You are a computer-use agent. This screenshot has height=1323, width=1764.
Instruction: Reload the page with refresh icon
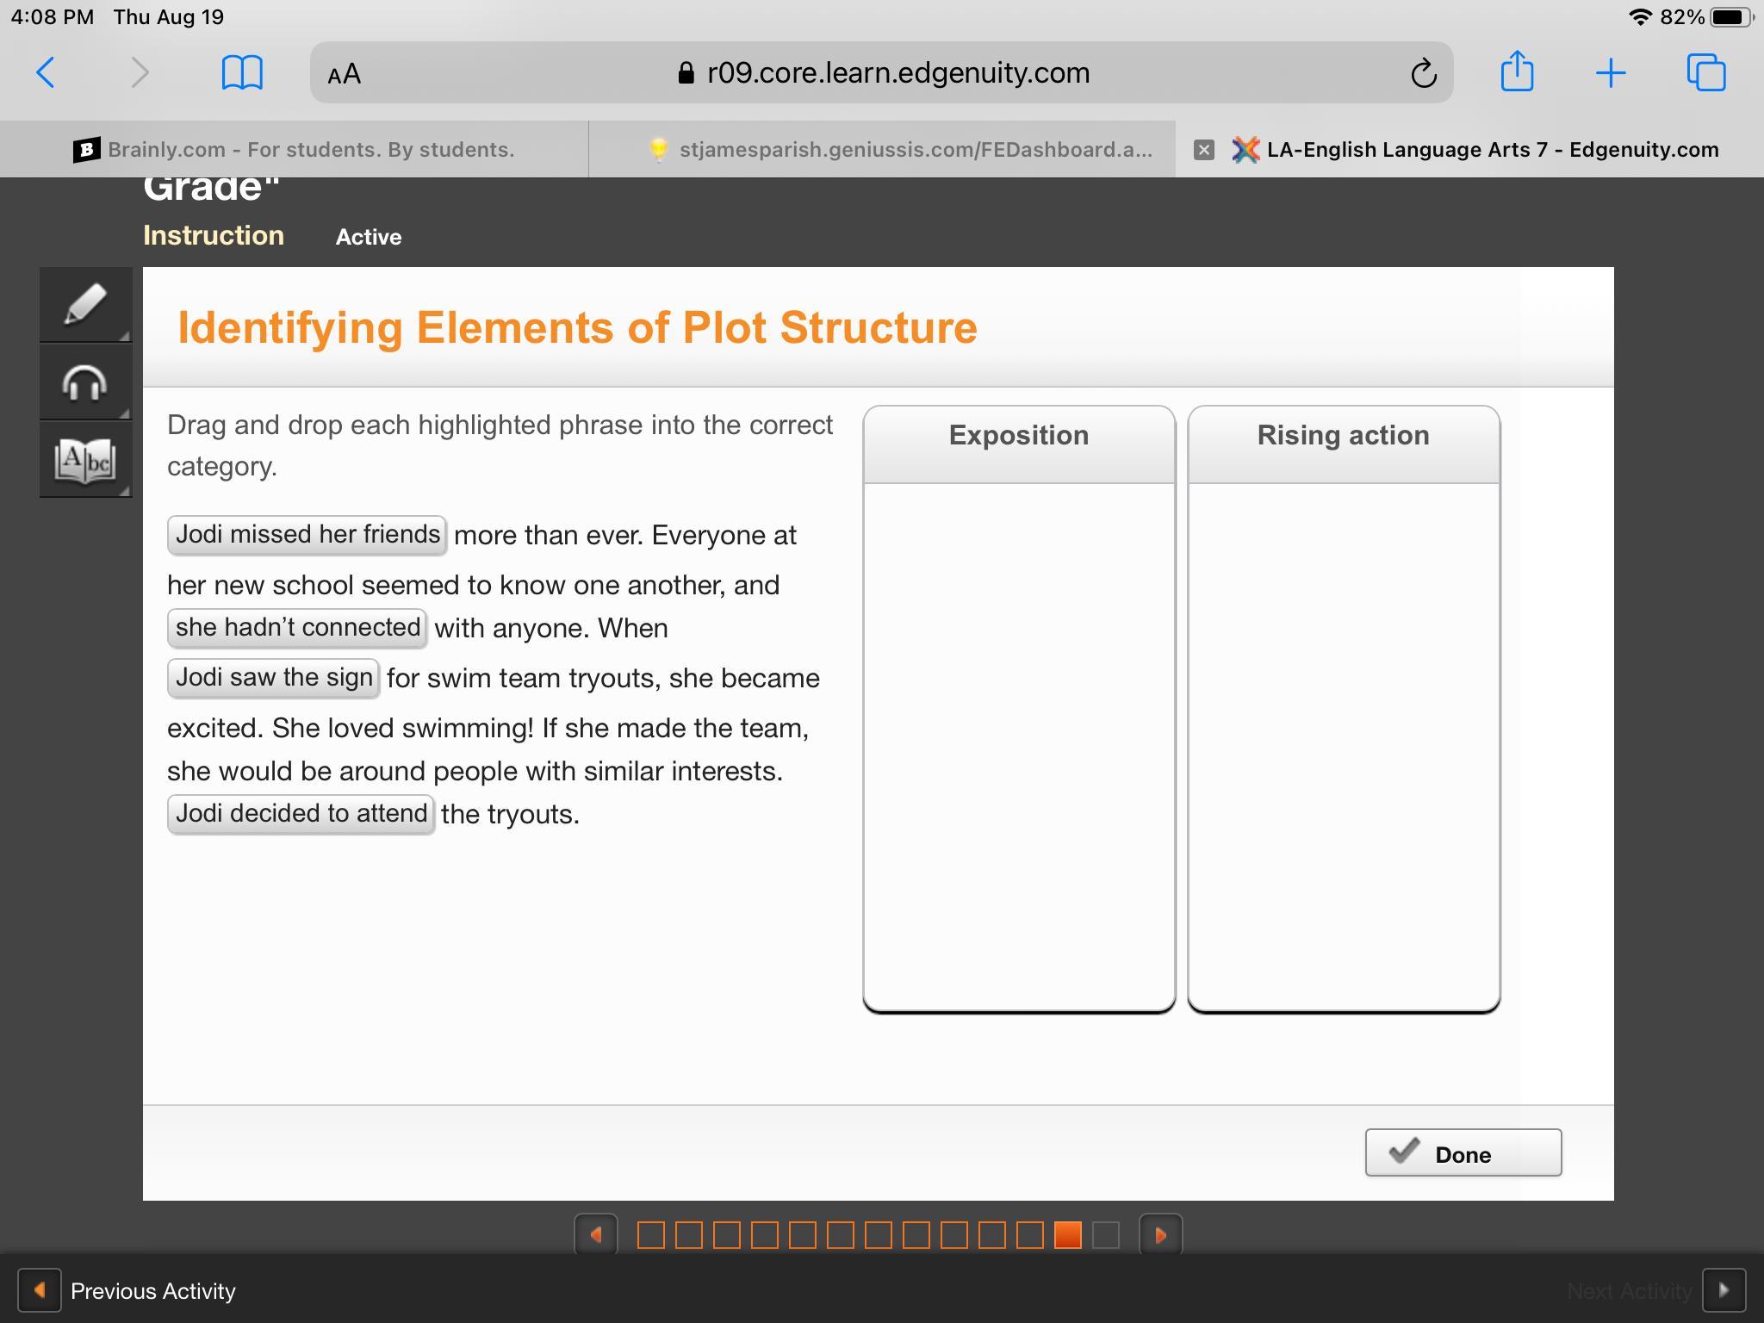pos(1423,73)
